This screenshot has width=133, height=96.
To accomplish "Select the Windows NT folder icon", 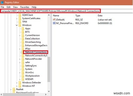I will click(20, 86).
